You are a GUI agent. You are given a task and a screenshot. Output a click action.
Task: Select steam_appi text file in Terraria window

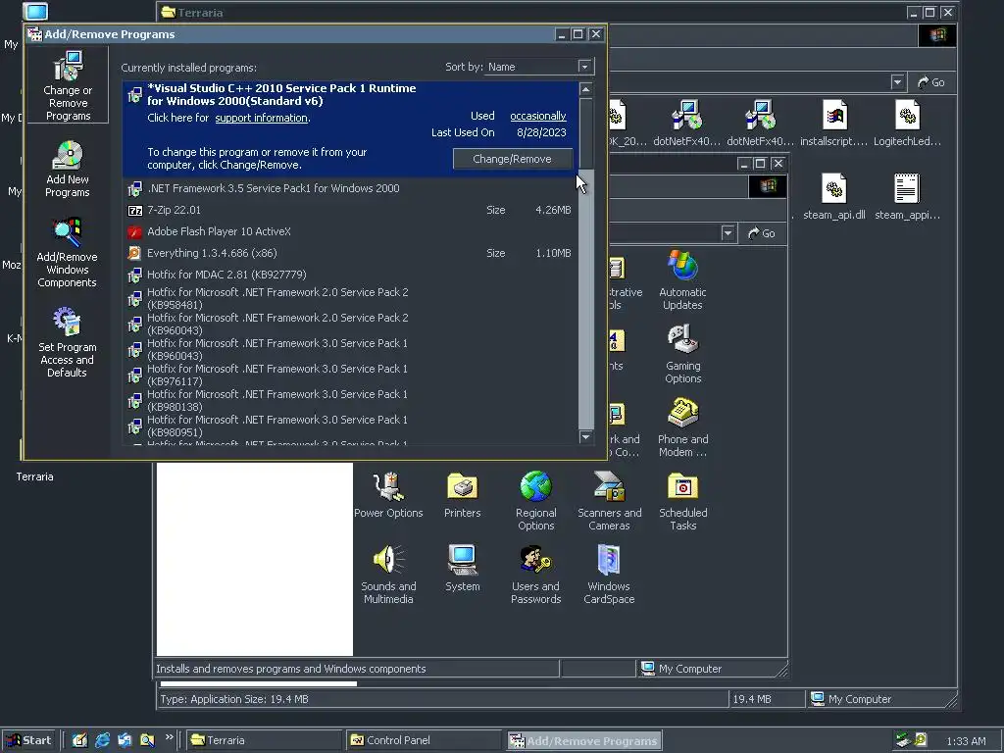click(907, 197)
